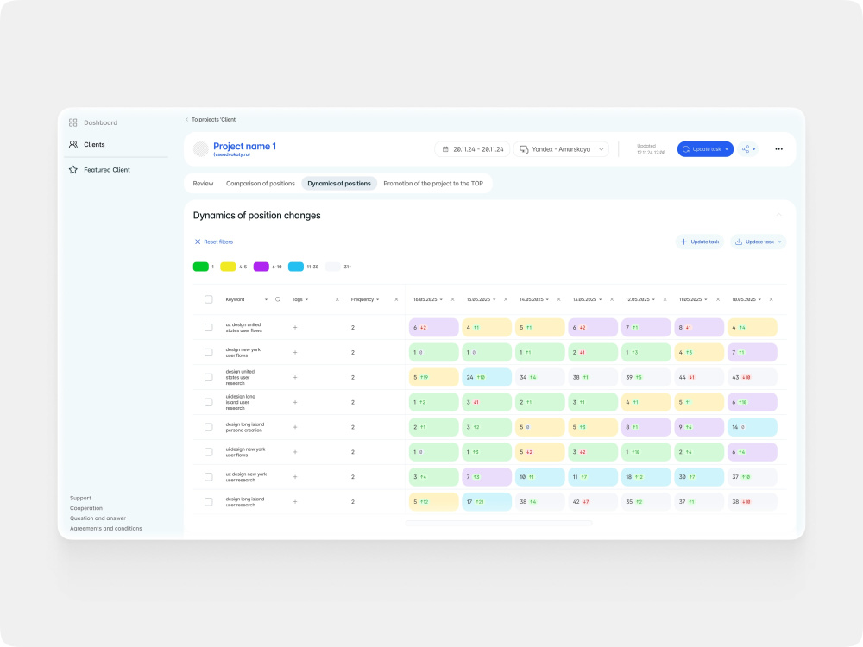
Task: Go back to projects 'Client'
Action: pyautogui.click(x=211, y=119)
